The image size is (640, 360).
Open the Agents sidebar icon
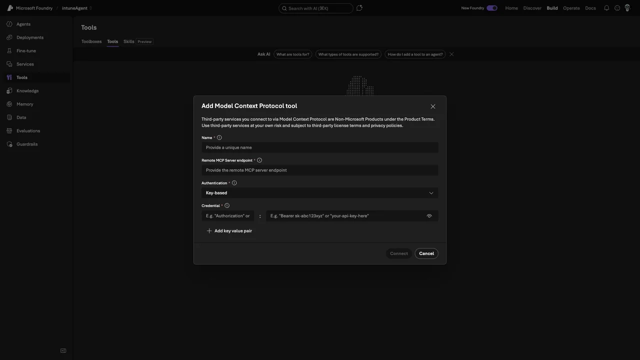pyautogui.click(x=9, y=24)
